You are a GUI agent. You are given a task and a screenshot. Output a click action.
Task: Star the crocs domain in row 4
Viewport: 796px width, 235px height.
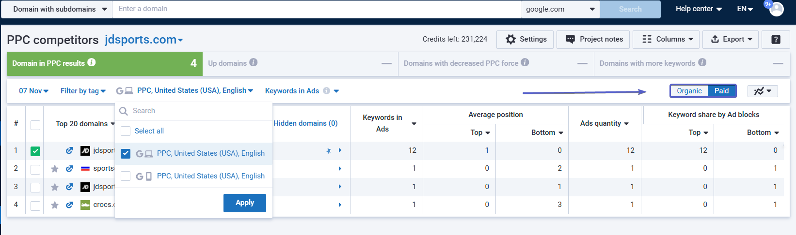coord(55,205)
